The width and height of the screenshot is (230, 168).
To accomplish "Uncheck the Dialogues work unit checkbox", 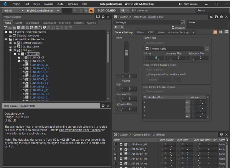I will click(x=15, y=50).
